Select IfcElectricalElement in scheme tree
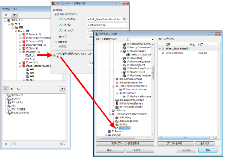Image resolution: width=225 pixels, height=157 pixels. coord(130,79)
